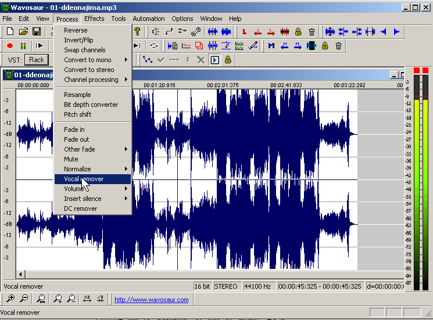Expand the Convert to mono submenu
The width and height of the screenshot is (433, 320).
click(x=126, y=60)
